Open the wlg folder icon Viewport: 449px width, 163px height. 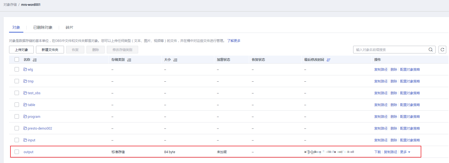[x=25, y=70]
